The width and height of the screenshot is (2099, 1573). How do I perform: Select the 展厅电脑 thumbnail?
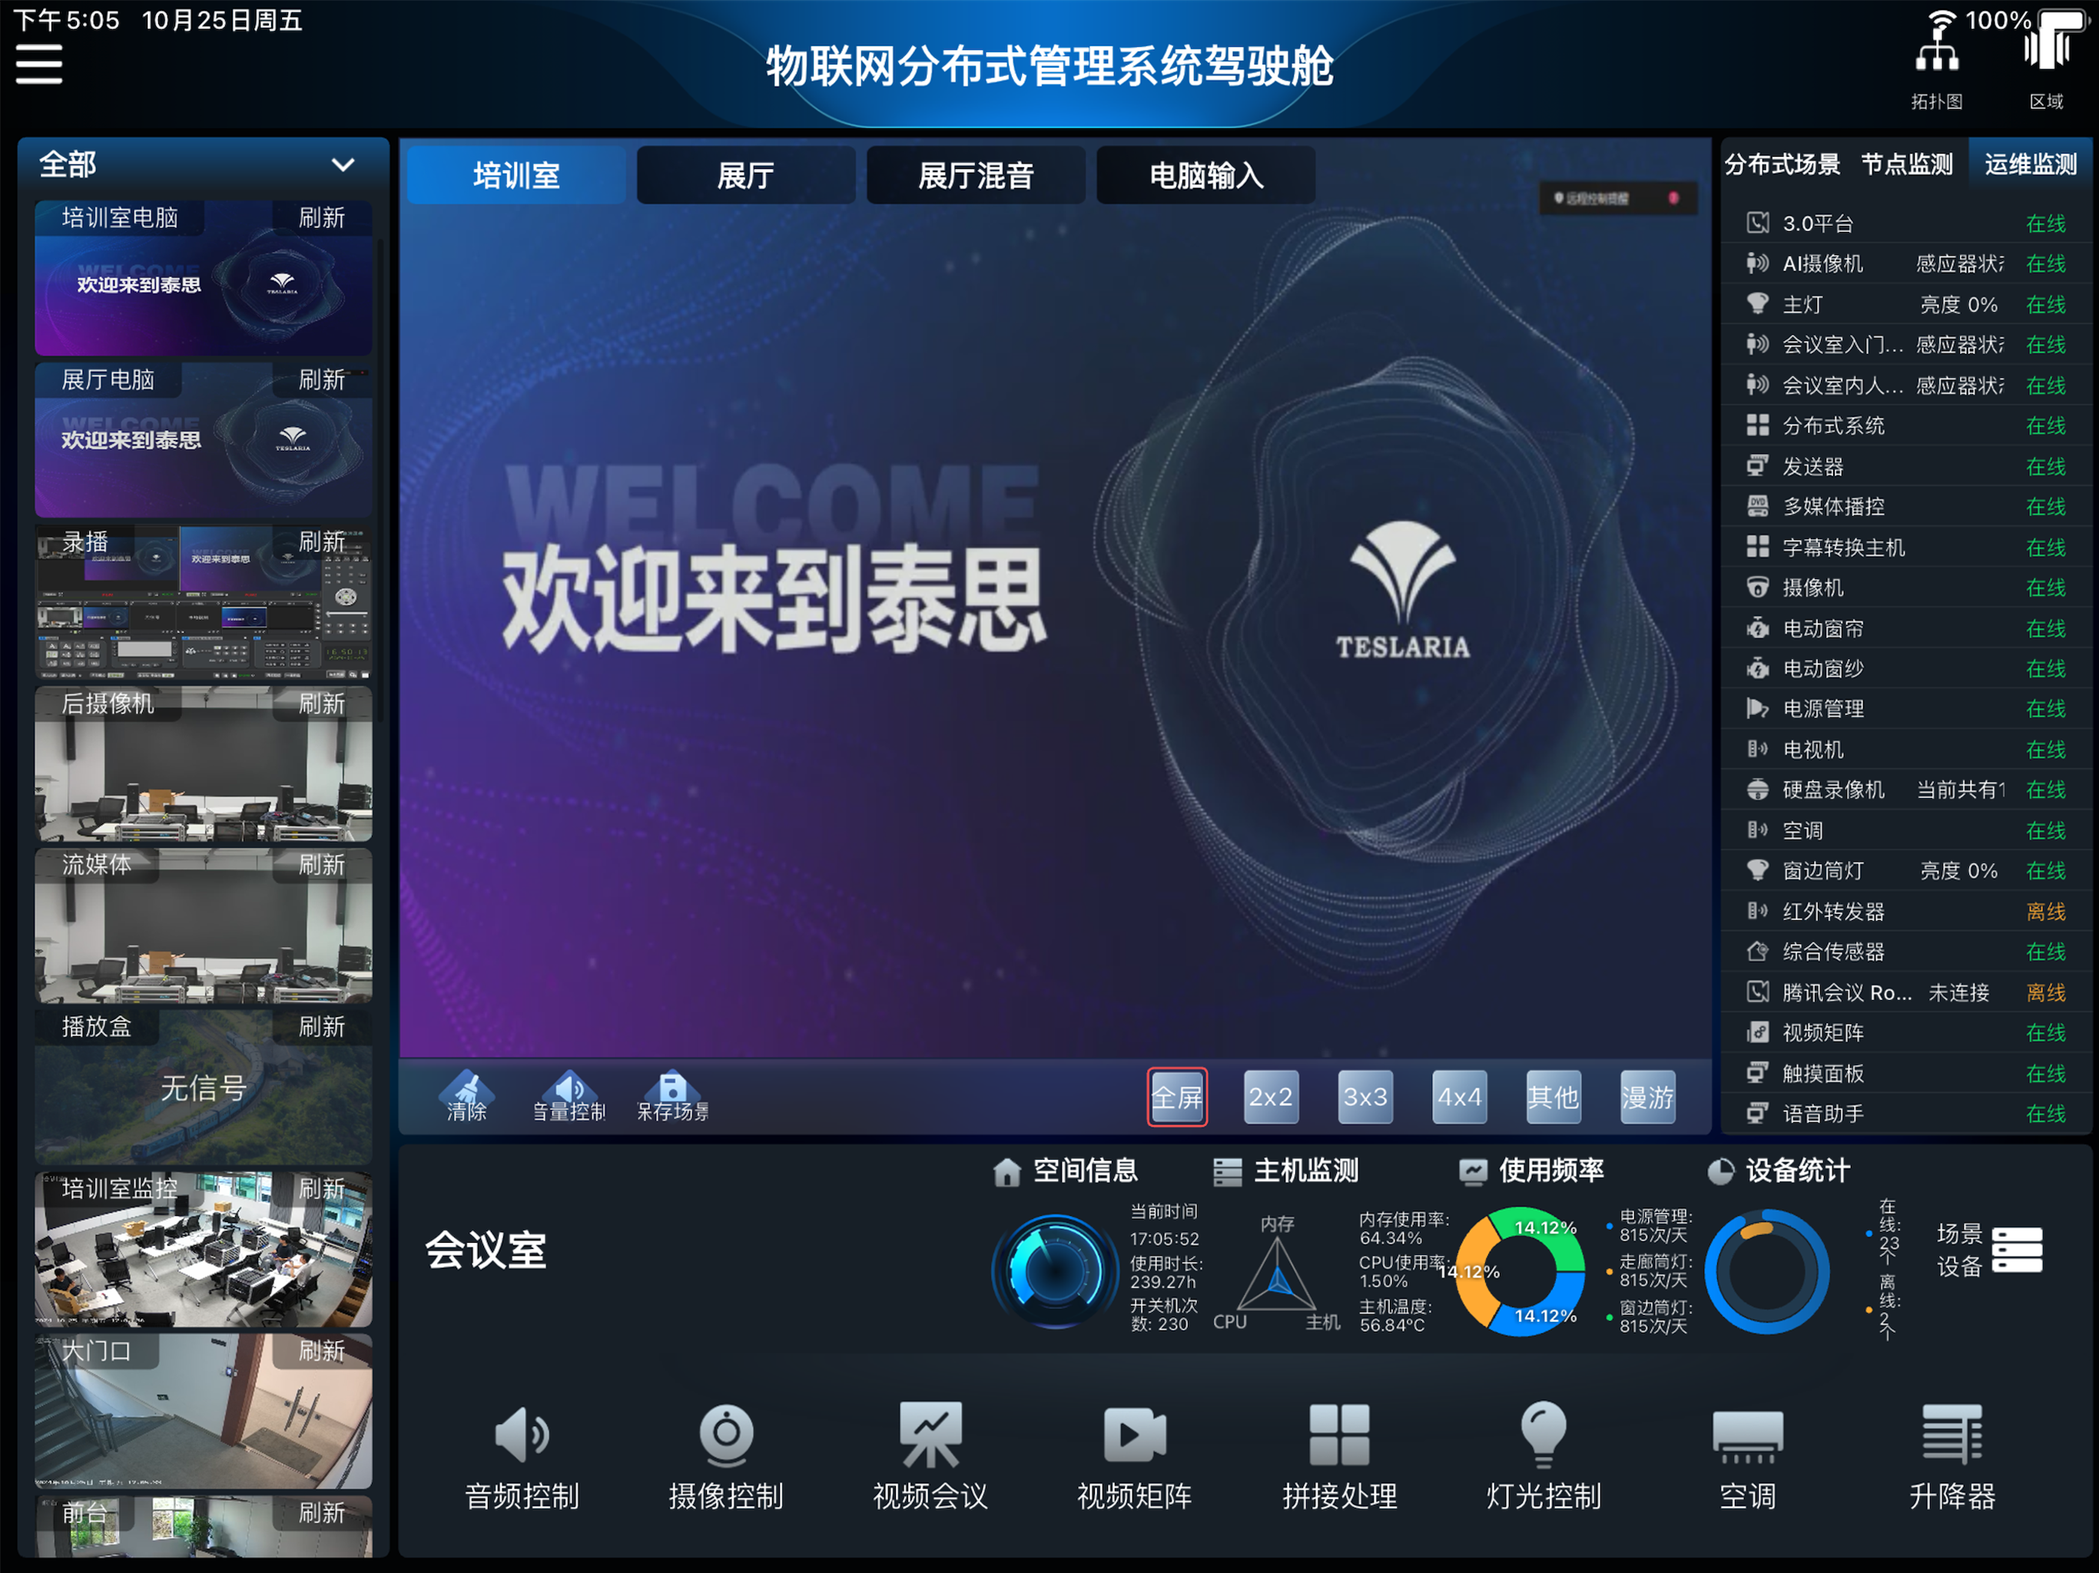point(203,439)
